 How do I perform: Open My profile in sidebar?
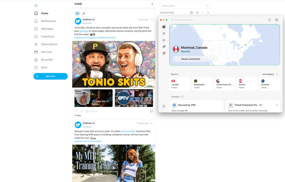click(x=44, y=60)
